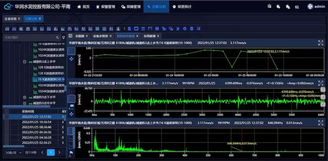Click page number 1 in the pagination

pyautogui.click(x=51, y=153)
